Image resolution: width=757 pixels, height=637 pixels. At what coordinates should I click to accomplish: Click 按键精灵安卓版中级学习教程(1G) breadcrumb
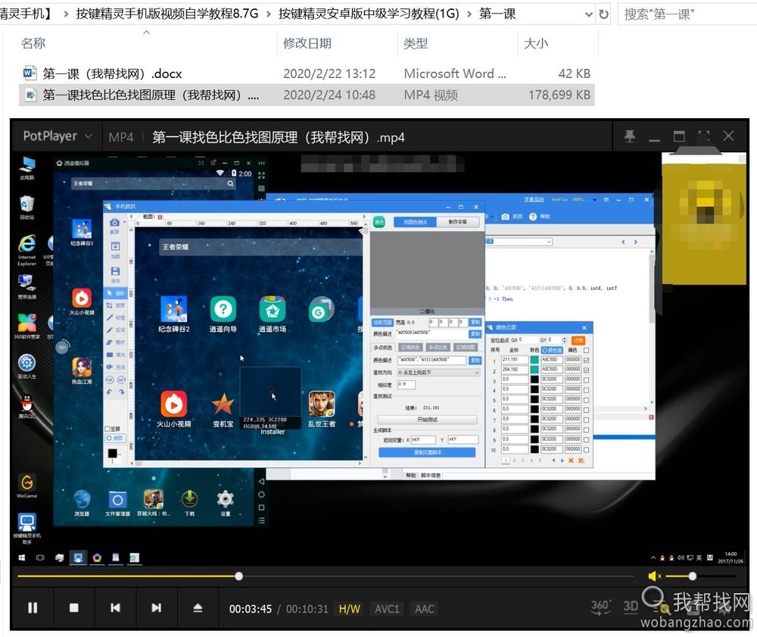(x=369, y=14)
